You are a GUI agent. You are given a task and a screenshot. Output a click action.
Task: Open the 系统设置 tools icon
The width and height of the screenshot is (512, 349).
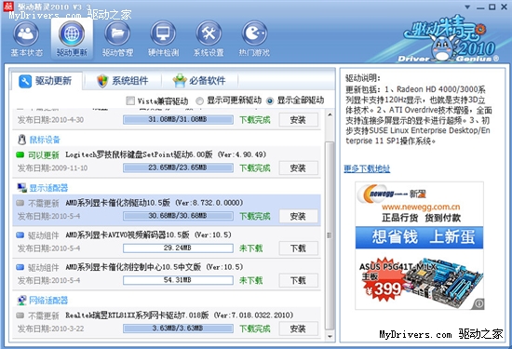pyautogui.click(x=209, y=33)
